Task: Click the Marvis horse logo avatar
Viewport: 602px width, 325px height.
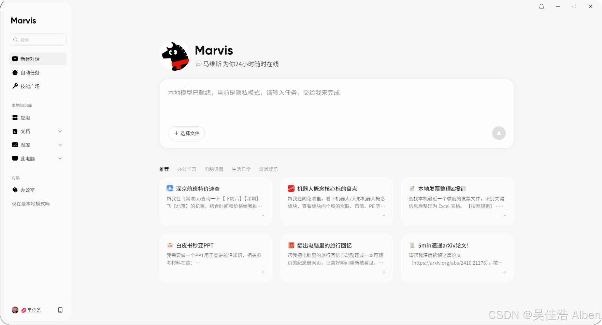Action: coord(175,56)
